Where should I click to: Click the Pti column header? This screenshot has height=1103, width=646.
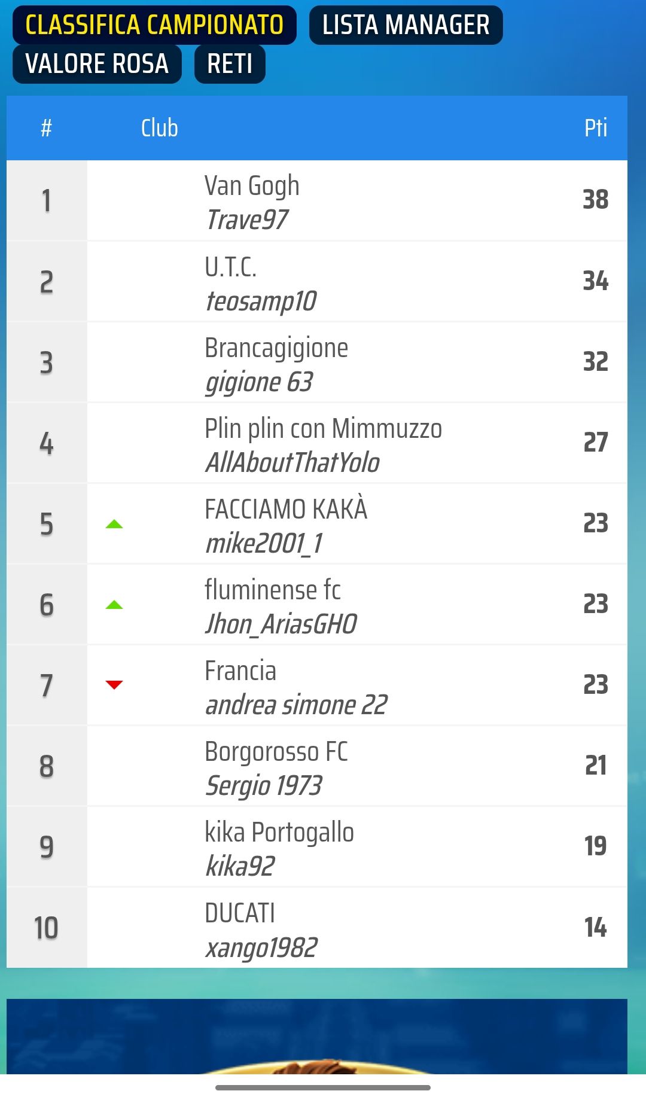(x=596, y=128)
